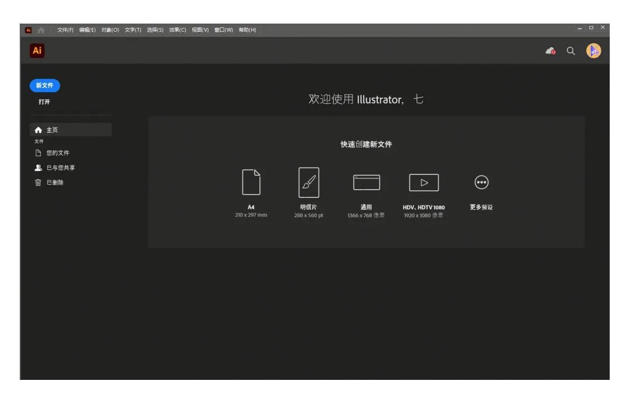Click the 您的文件 document icon
Image resolution: width=630 pixels, height=404 pixels.
pos(38,153)
